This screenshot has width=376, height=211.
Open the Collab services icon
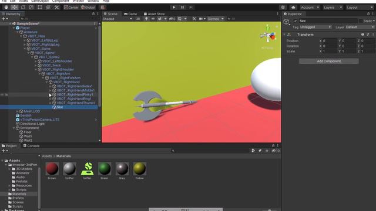[283, 8]
